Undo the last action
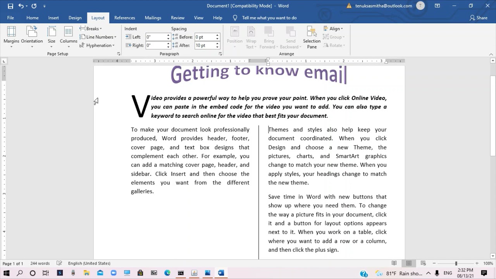 [x=21, y=6]
